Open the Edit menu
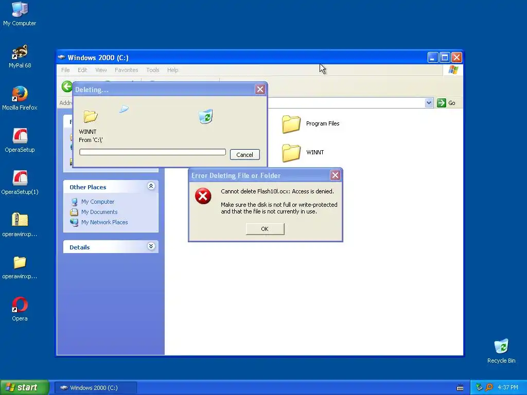This screenshot has height=395, width=527. (82, 70)
